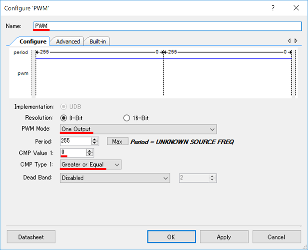Click the Name input field
Viewport: 308px width, 250px height.
[167, 26]
